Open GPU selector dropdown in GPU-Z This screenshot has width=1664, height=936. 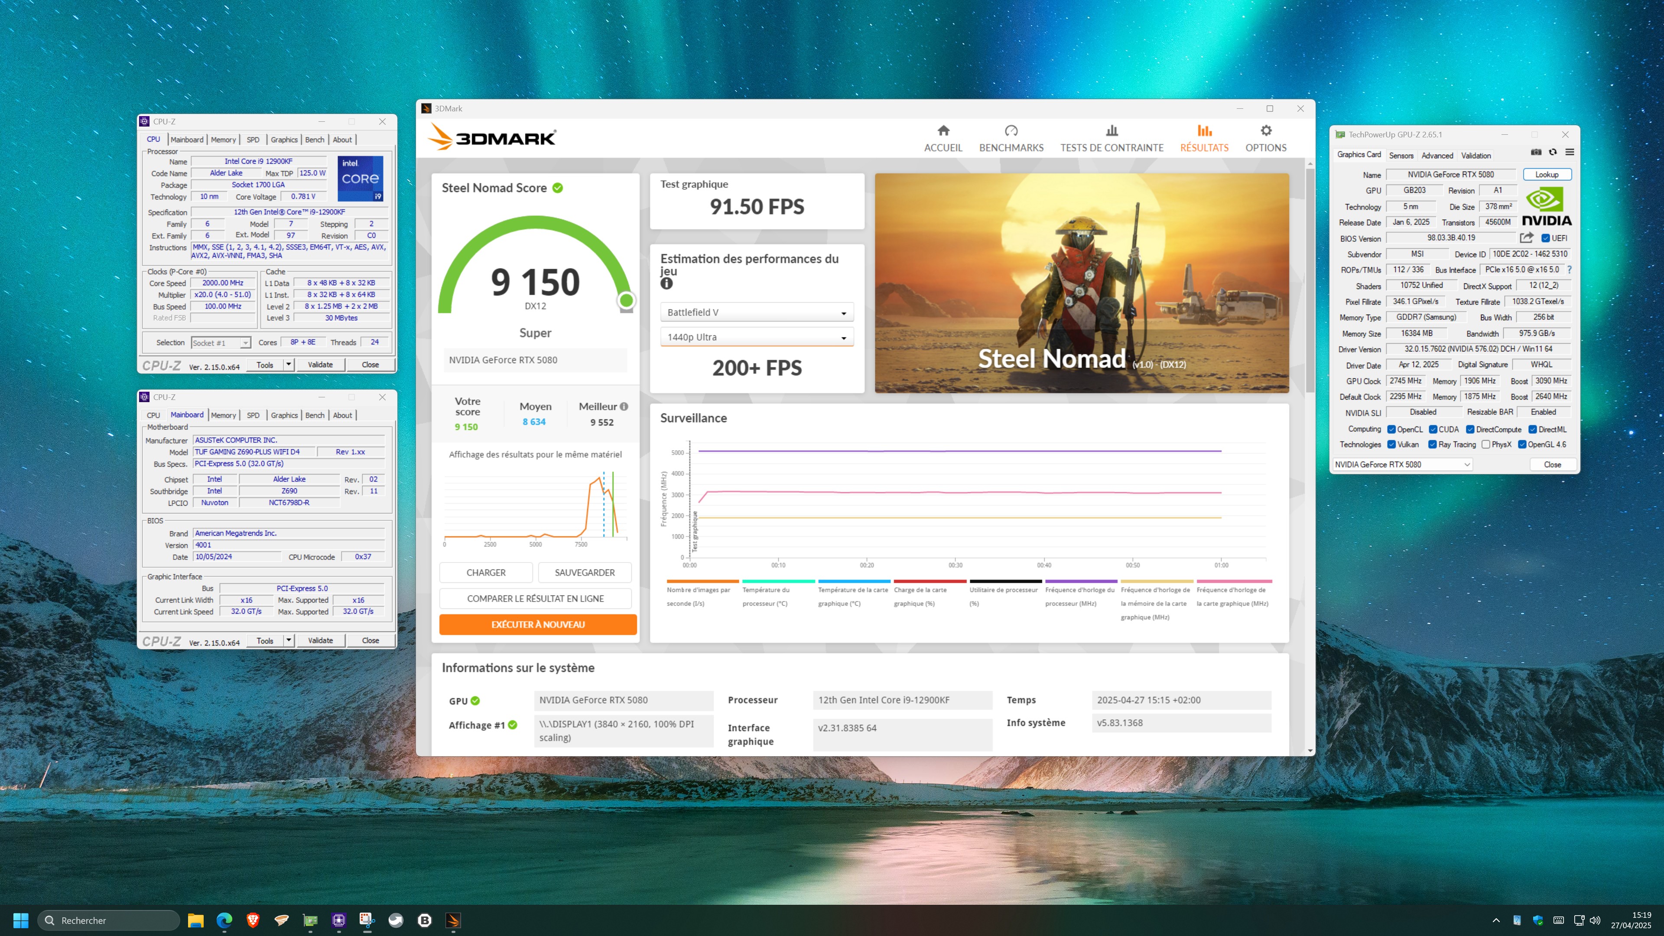(x=1402, y=464)
